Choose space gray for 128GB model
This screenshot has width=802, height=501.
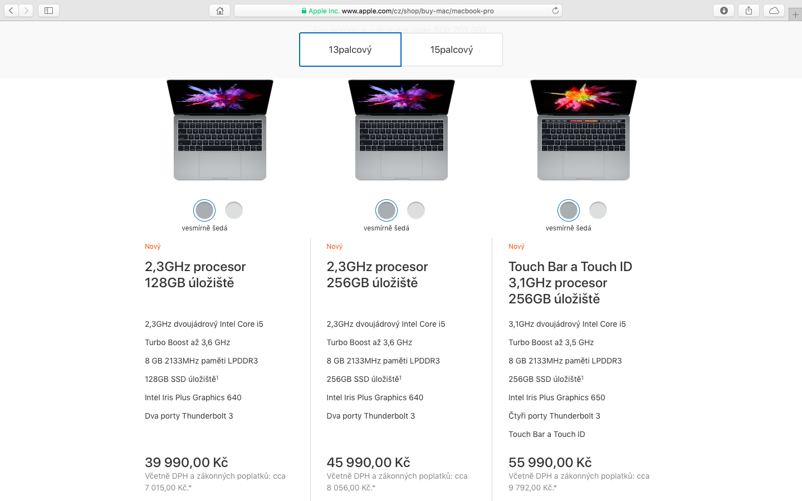[204, 210]
